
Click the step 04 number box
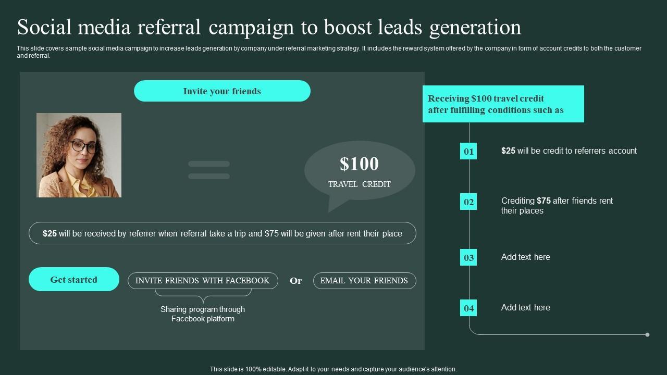(x=468, y=308)
